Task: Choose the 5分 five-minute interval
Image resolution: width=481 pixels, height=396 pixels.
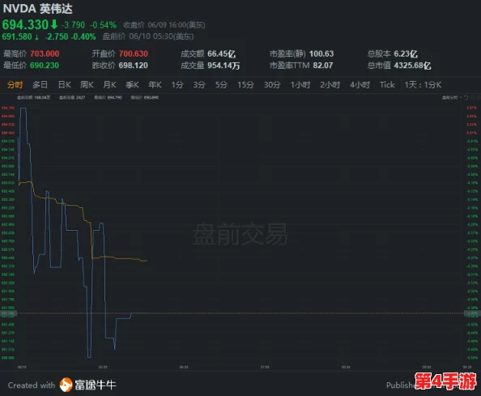Action: click(x=221, y=85)
